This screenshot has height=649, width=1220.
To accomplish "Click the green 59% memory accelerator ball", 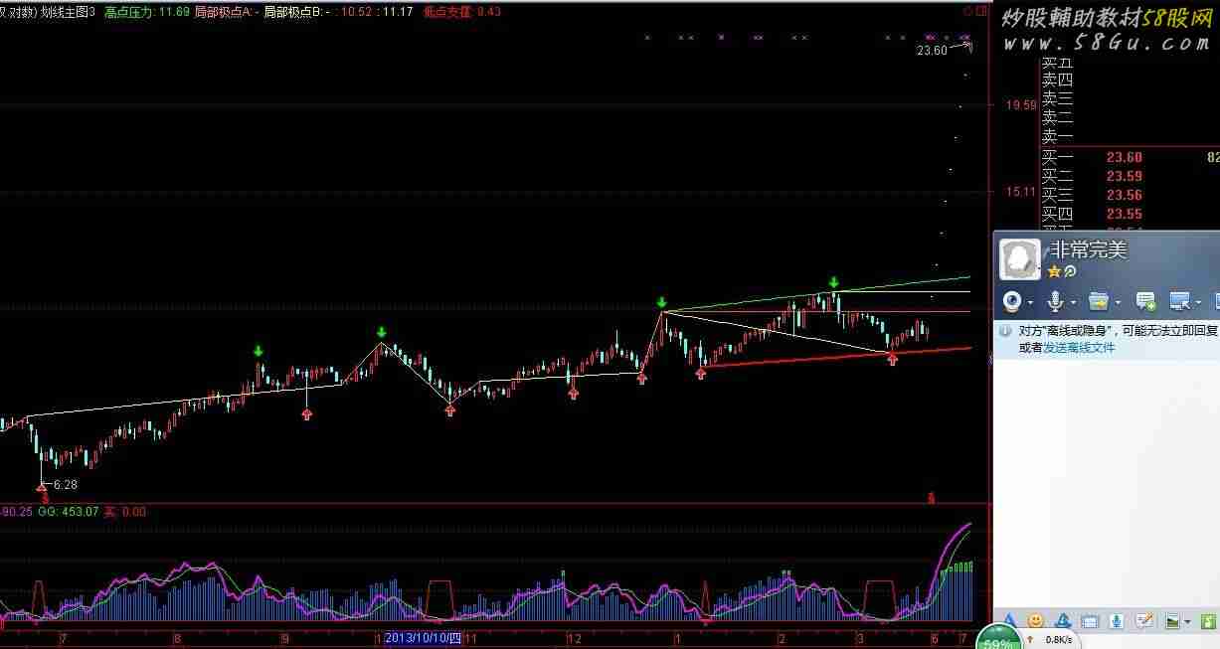I will (x=998, y=641).
